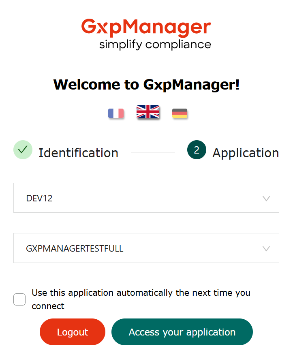Switch language to French via flag
This screenshot has height=359, width=293.
(x=116, y=113)
